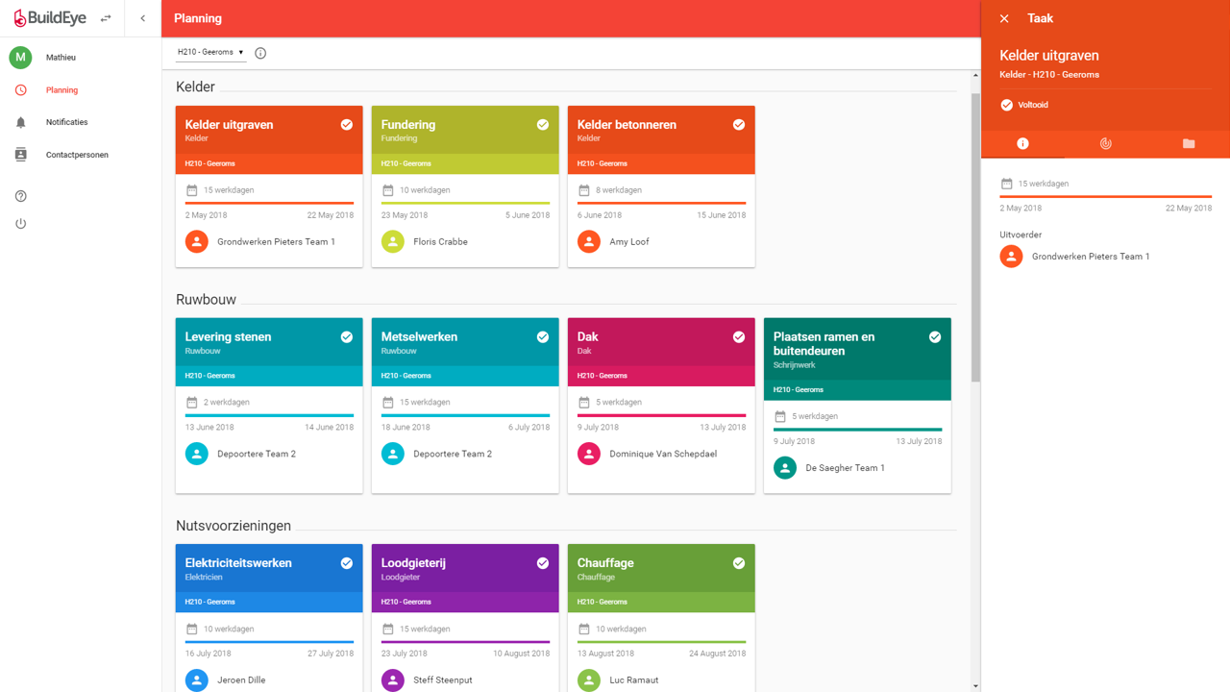Open the Notificaties bell icon
The image size is (1230, 692).
pos(21,122)
